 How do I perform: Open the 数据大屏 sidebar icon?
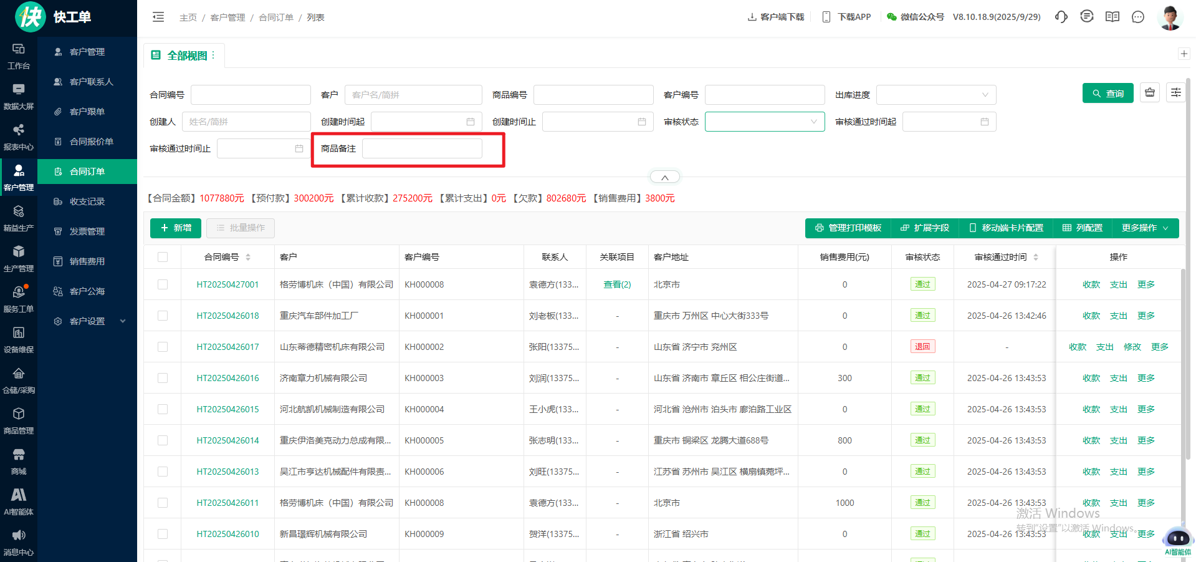(x=19, y=96)
